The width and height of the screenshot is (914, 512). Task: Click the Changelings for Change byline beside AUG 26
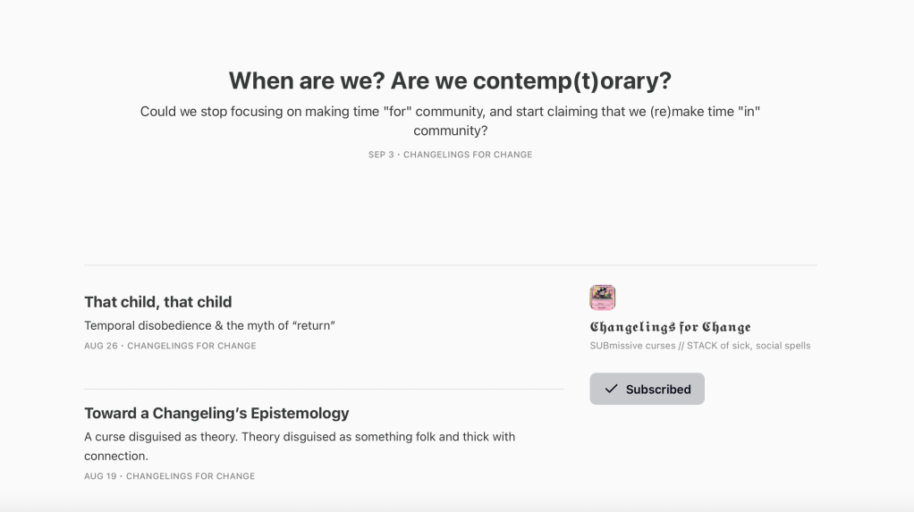point(191,346)
